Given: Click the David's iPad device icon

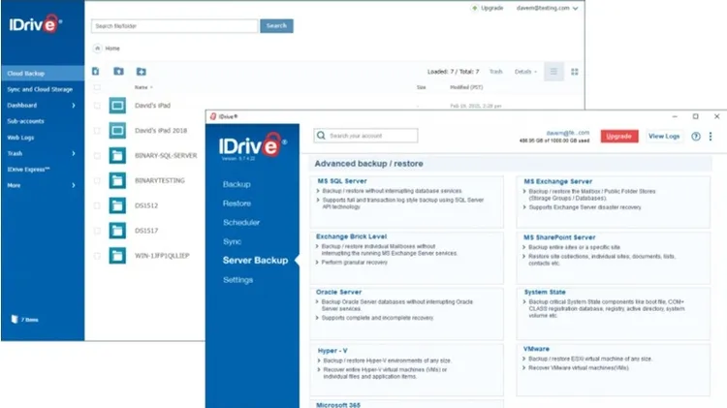Looking at the screenshot, I should 118,104.
